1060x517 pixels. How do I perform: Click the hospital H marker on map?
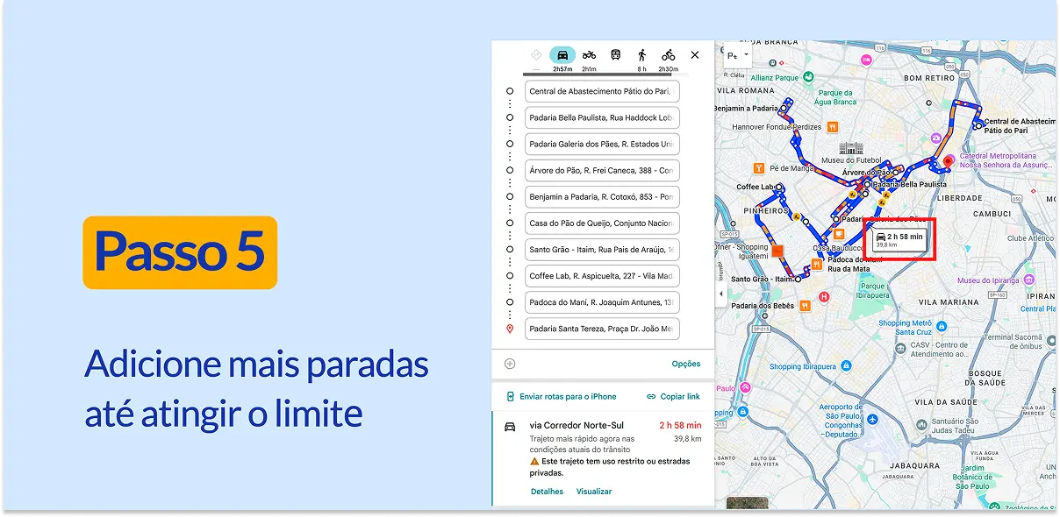coord(824,297)
